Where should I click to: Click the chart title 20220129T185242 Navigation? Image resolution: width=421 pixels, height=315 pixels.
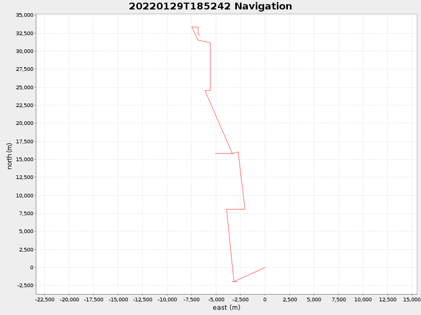pyautogui.click(x=210, y=6)
